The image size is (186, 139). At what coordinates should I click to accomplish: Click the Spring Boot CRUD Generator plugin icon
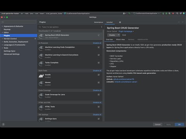coord(41,36)
